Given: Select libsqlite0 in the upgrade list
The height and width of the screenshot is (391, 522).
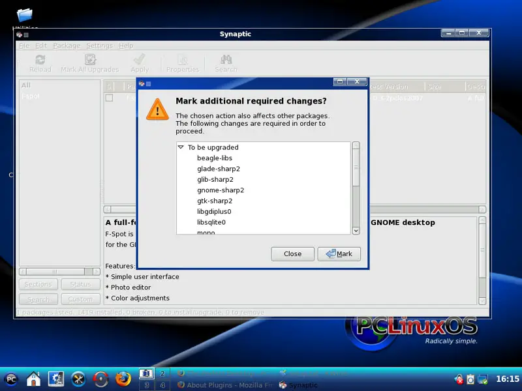Looking at the screenshot, I should 211,222.
